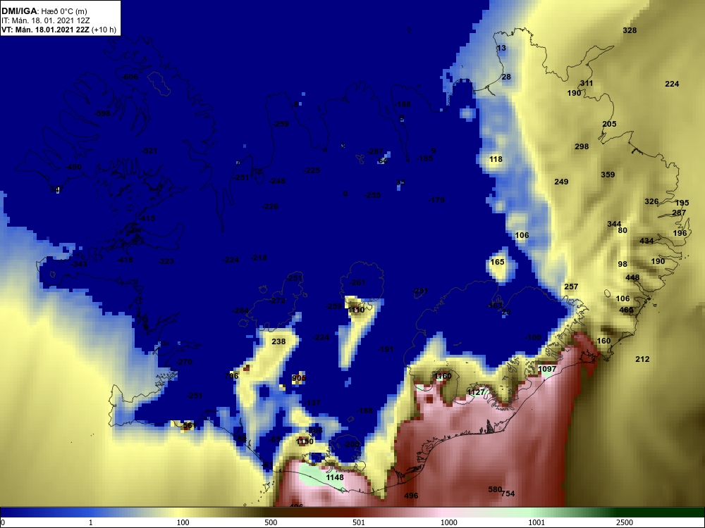Click the title text "DMI/IGA: Hæð 0°C (m)"

click(44, 11)
